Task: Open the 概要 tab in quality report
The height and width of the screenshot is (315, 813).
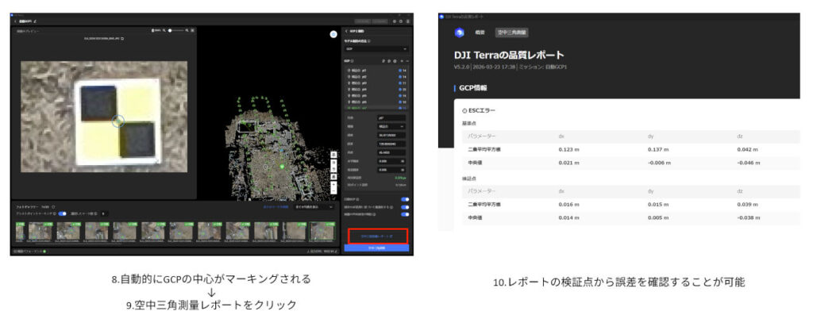Action: point(480,33)
